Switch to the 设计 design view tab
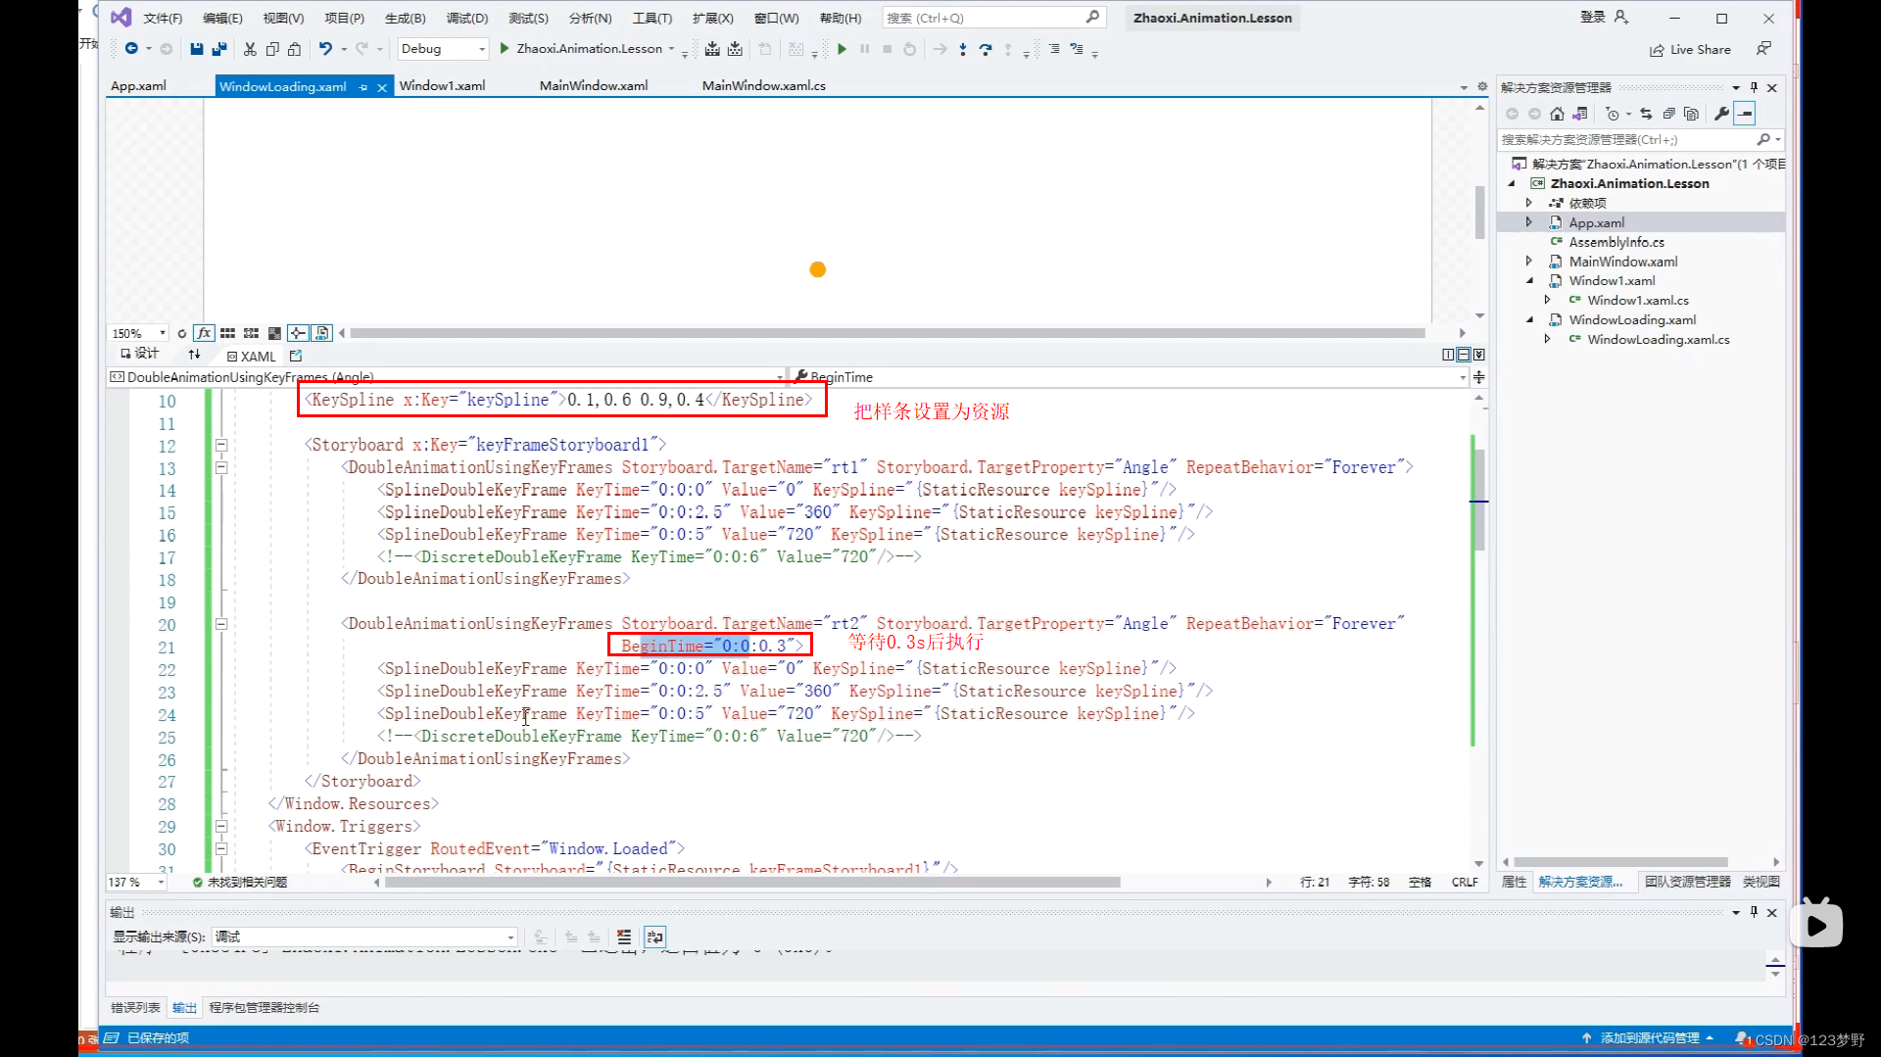Image resolution: width=1881 pixels, height=1057 pixels. tap(139, 354)
